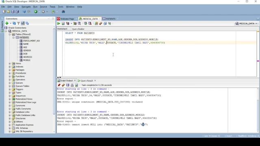Close the Script Output tab
260x146 pixels.
coord(75,80)
